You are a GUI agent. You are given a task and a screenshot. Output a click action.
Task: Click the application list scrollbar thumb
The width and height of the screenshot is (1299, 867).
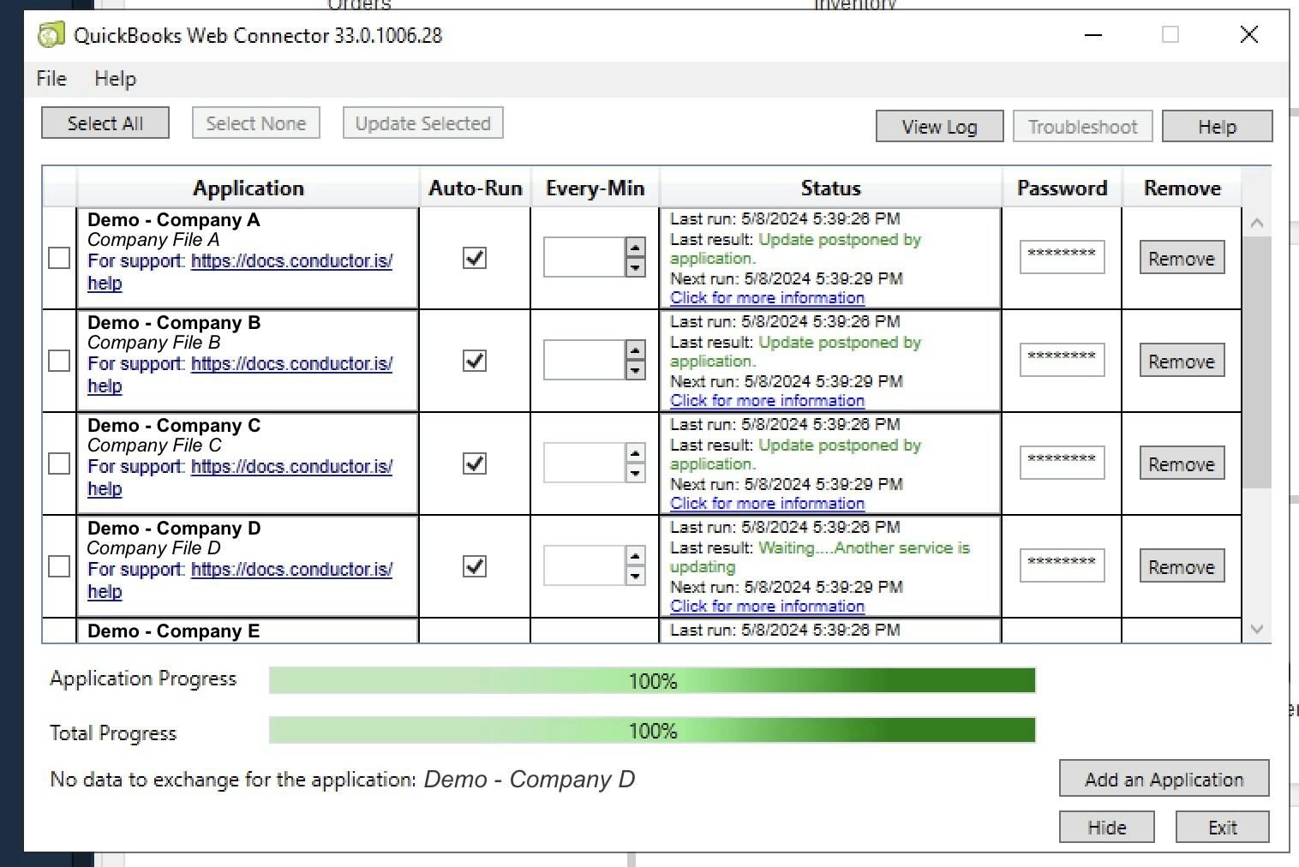tap(1257, 362)
